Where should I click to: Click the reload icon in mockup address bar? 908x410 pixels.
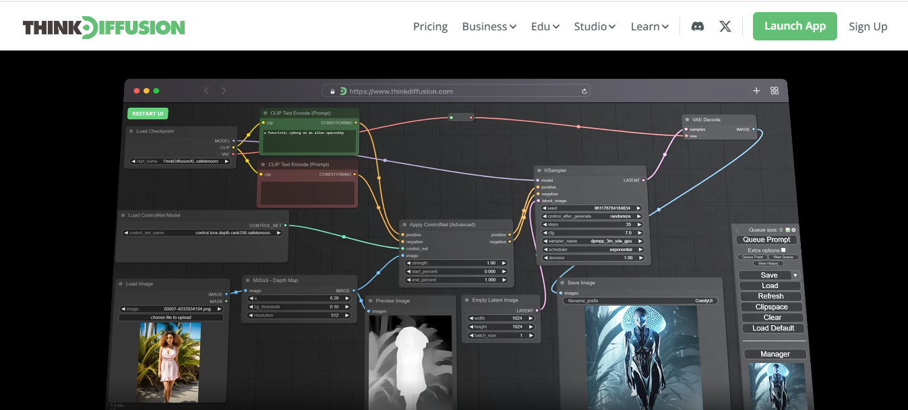(584, 91)
